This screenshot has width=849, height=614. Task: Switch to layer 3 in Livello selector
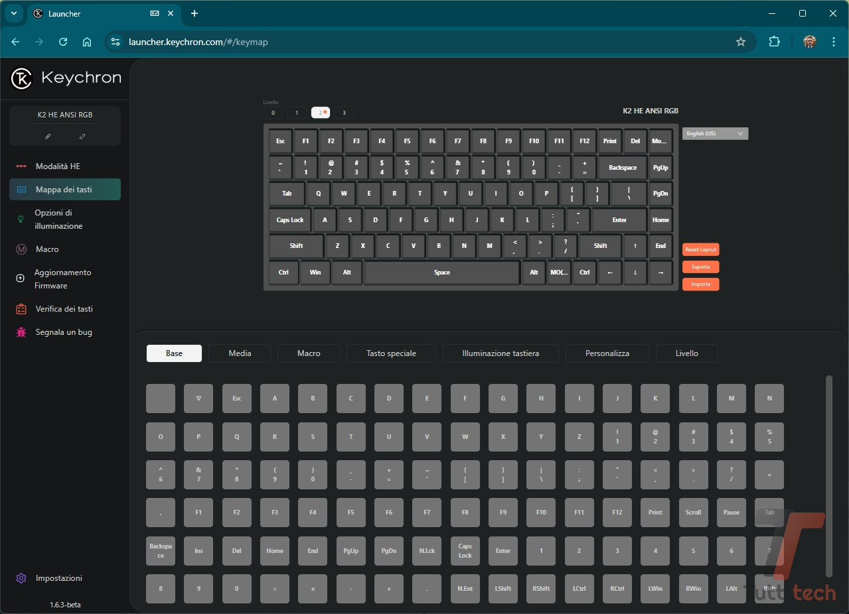point(344,113)
